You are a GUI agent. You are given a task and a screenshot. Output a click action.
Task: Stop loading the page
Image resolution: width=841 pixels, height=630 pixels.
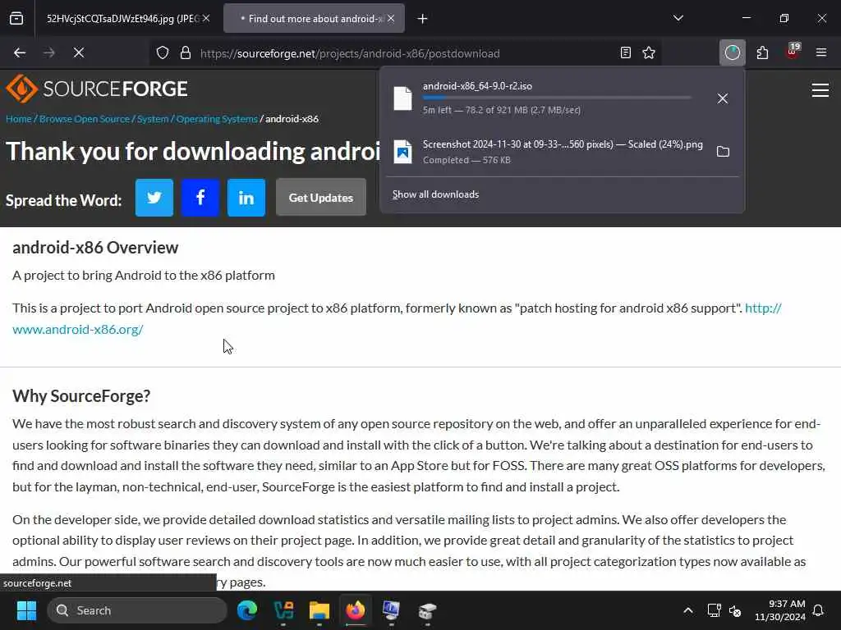pyautogui.click(x=79, y=53)
